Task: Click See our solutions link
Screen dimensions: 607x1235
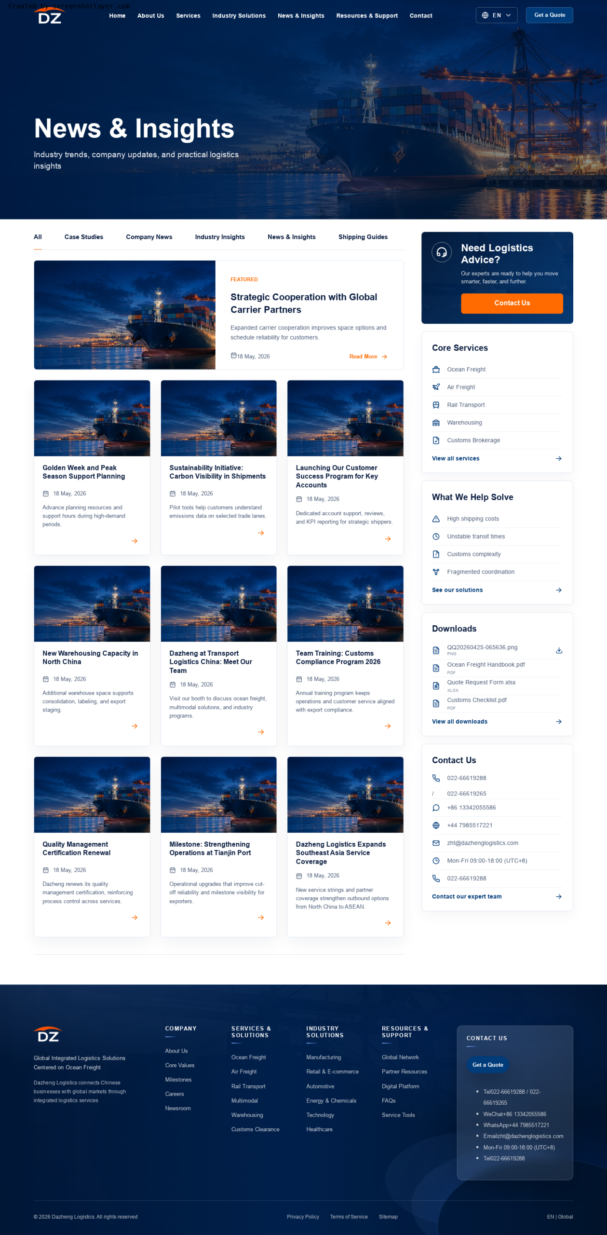Action: click(x=497, y=590)
